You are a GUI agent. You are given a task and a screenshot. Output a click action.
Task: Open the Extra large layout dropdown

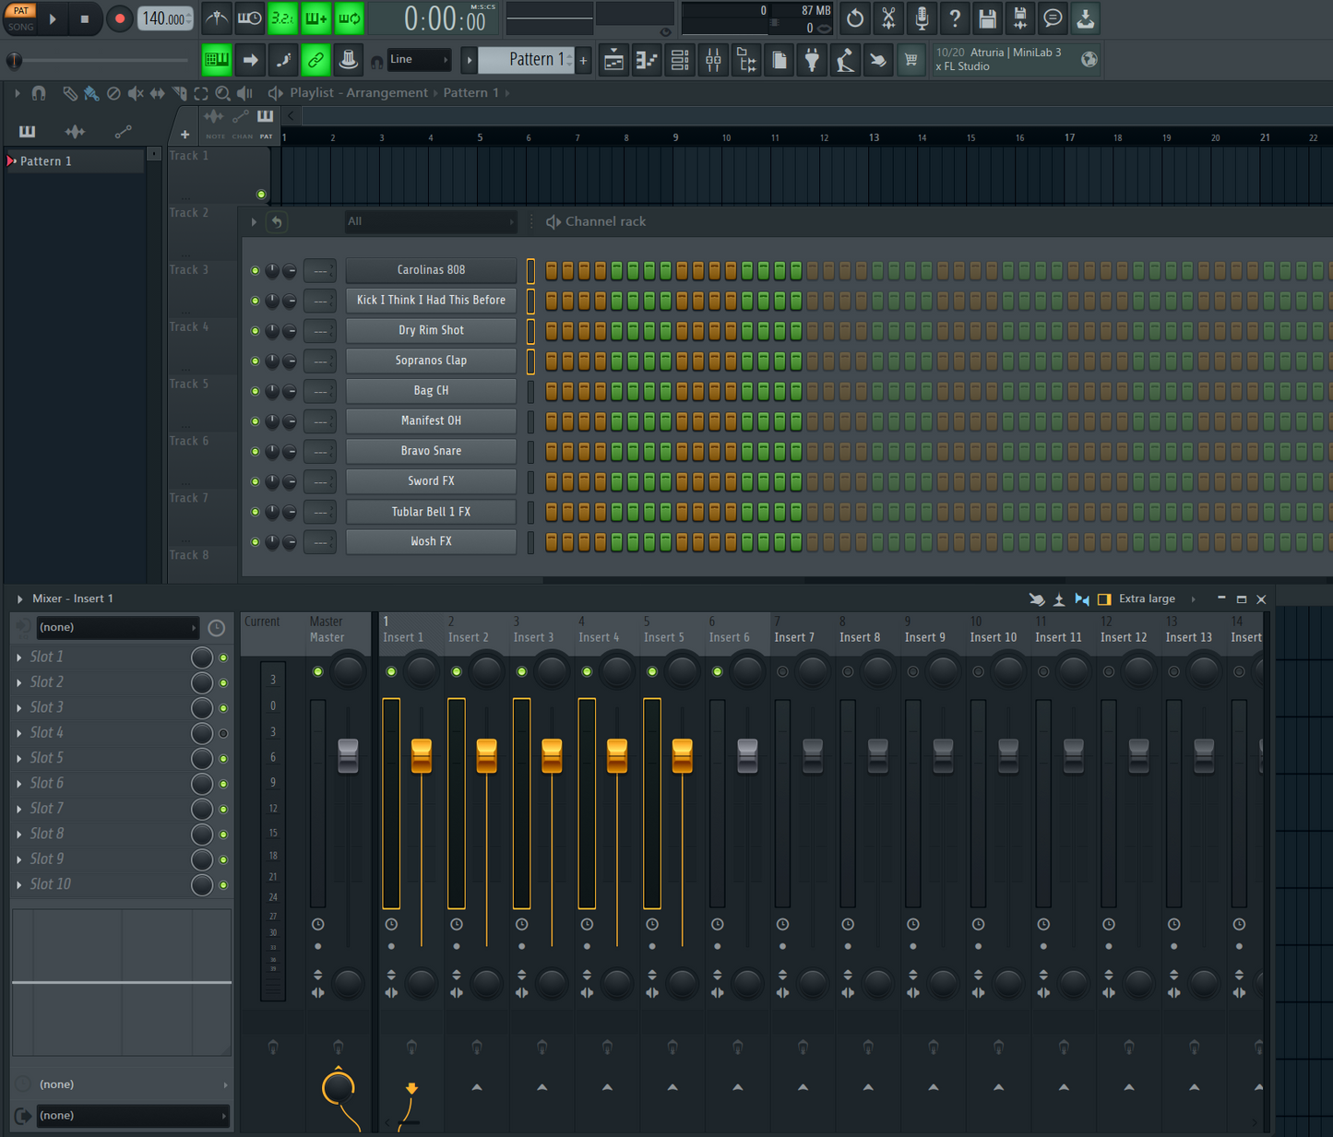[x=1156, y=599]
